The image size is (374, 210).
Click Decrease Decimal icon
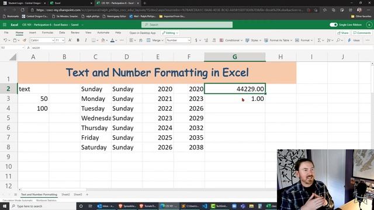coord(214,40)
